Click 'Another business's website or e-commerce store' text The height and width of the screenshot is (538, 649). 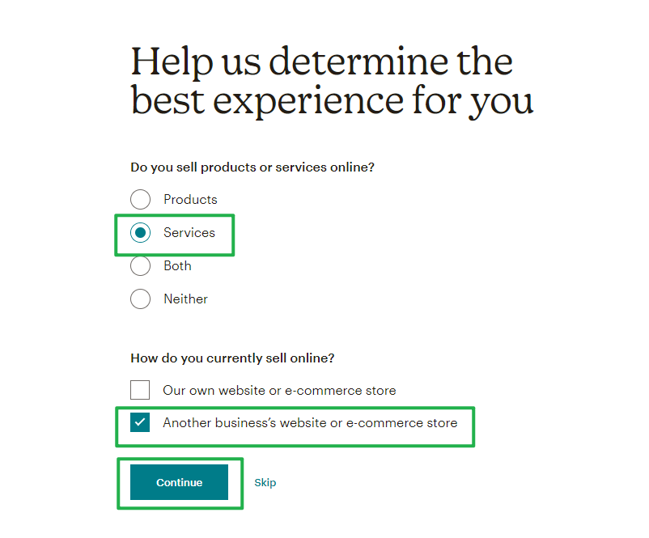310,422
